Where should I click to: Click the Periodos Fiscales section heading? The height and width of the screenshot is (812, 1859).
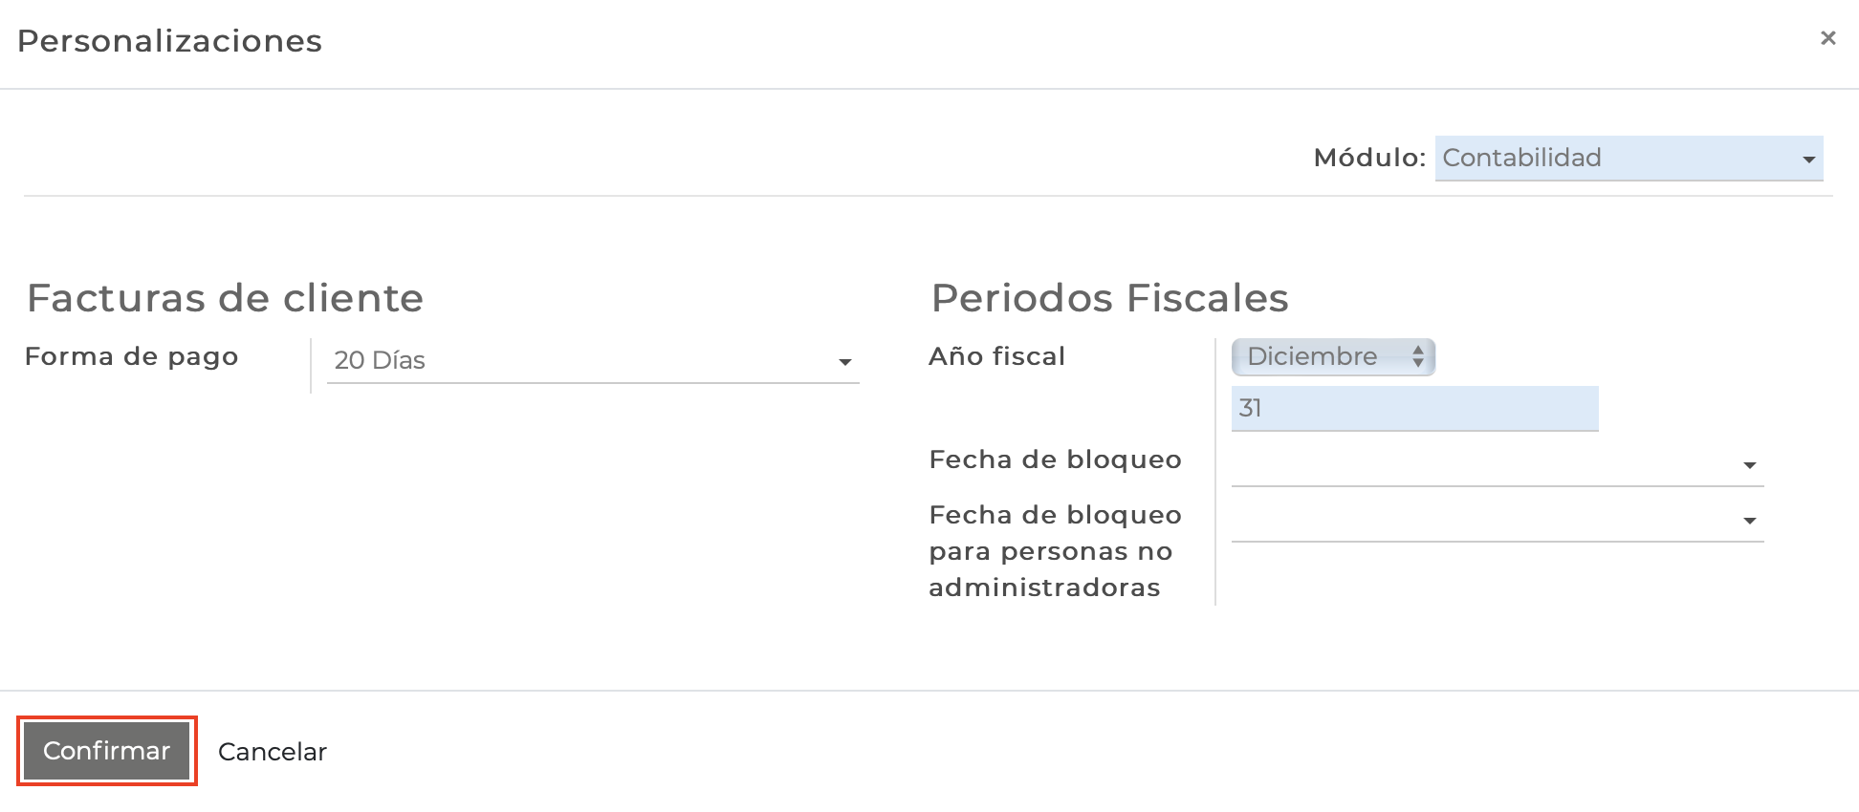[1108, 298]
